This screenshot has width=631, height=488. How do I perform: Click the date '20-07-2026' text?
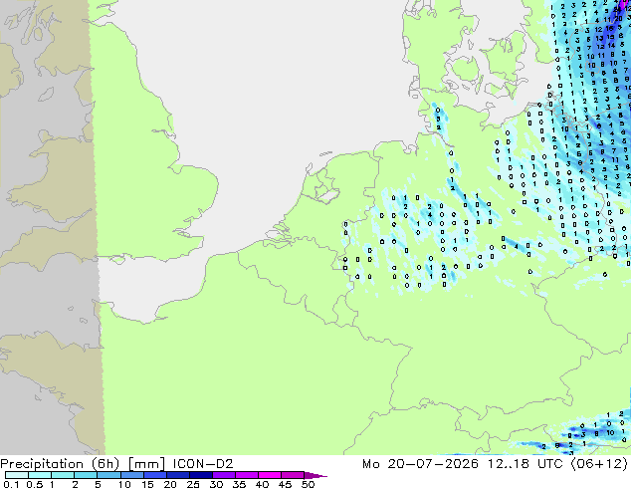click(433, 464)
